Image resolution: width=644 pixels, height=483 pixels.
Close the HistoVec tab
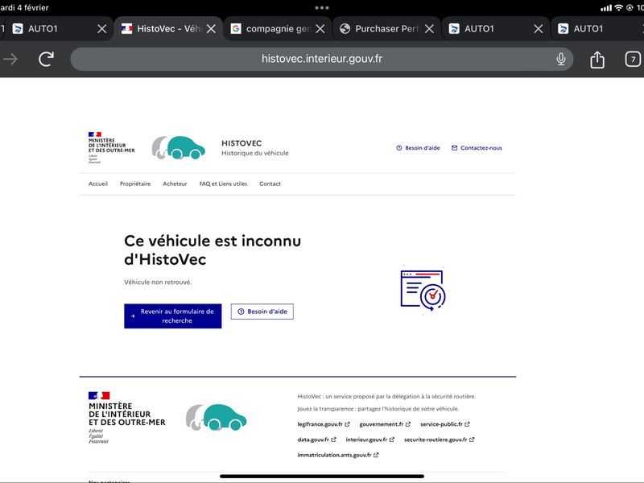tap(211, 29)
